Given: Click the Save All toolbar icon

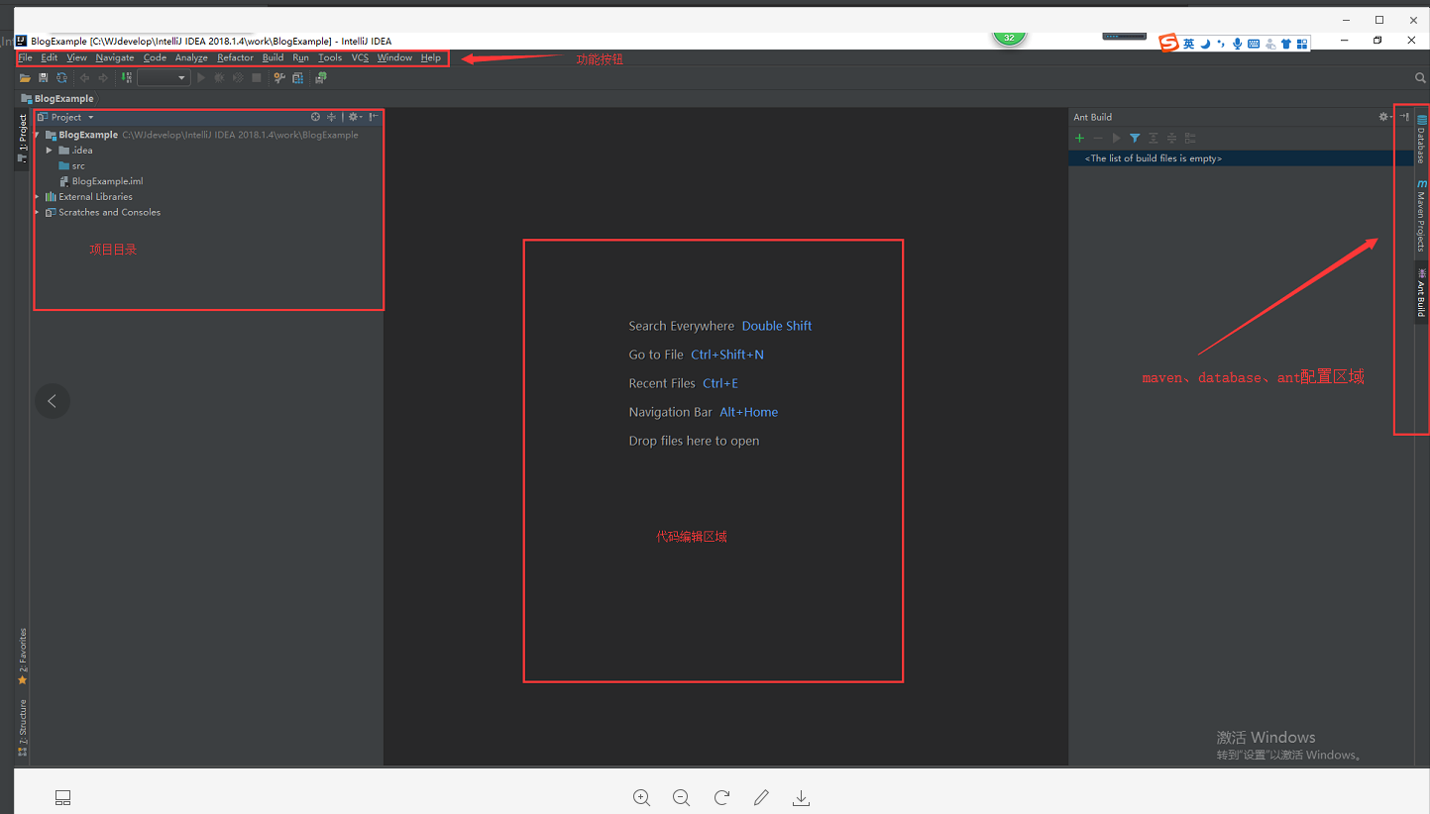Looking at the screenshot, I should (x=43, y=78).
